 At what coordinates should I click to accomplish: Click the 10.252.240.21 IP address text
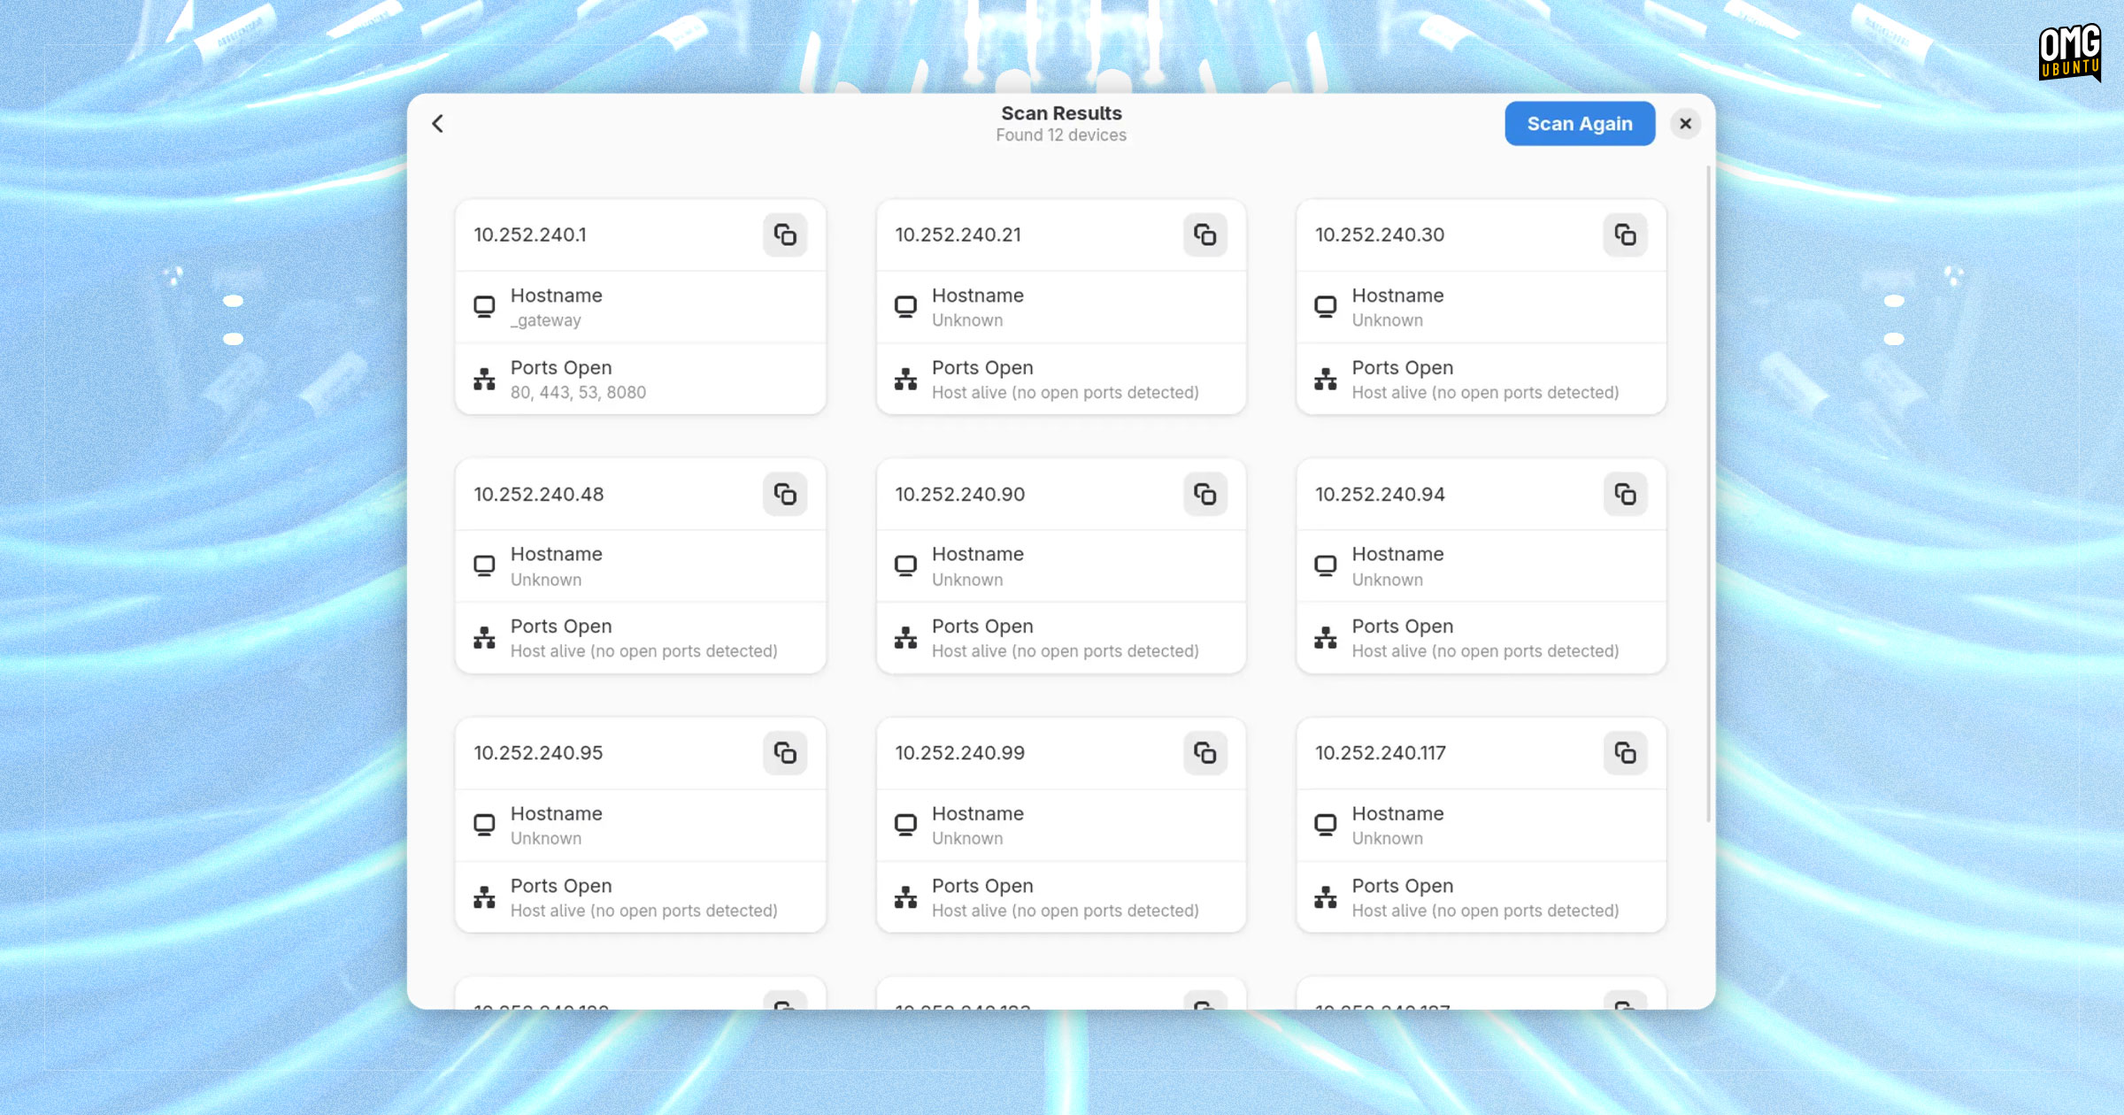pos(958,235)
